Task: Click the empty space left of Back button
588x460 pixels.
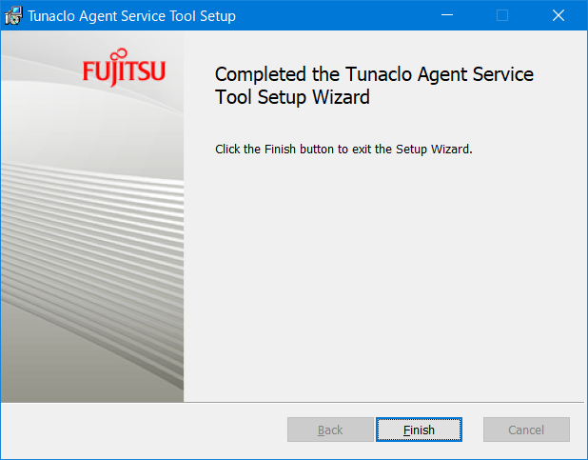Action: point(144,430)
